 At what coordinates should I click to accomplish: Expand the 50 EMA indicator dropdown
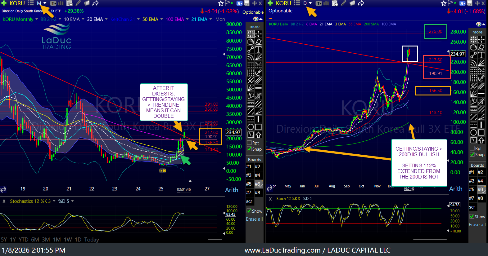[x=161, y=19]
